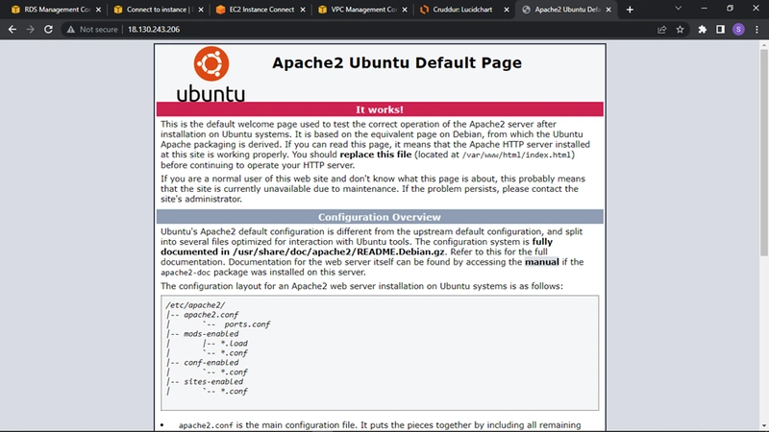Image resolution: width=769 pixels, height=432 pixels.
Task: Click sites-enabled in the directory tree
Action: click(x=213, y=381)
